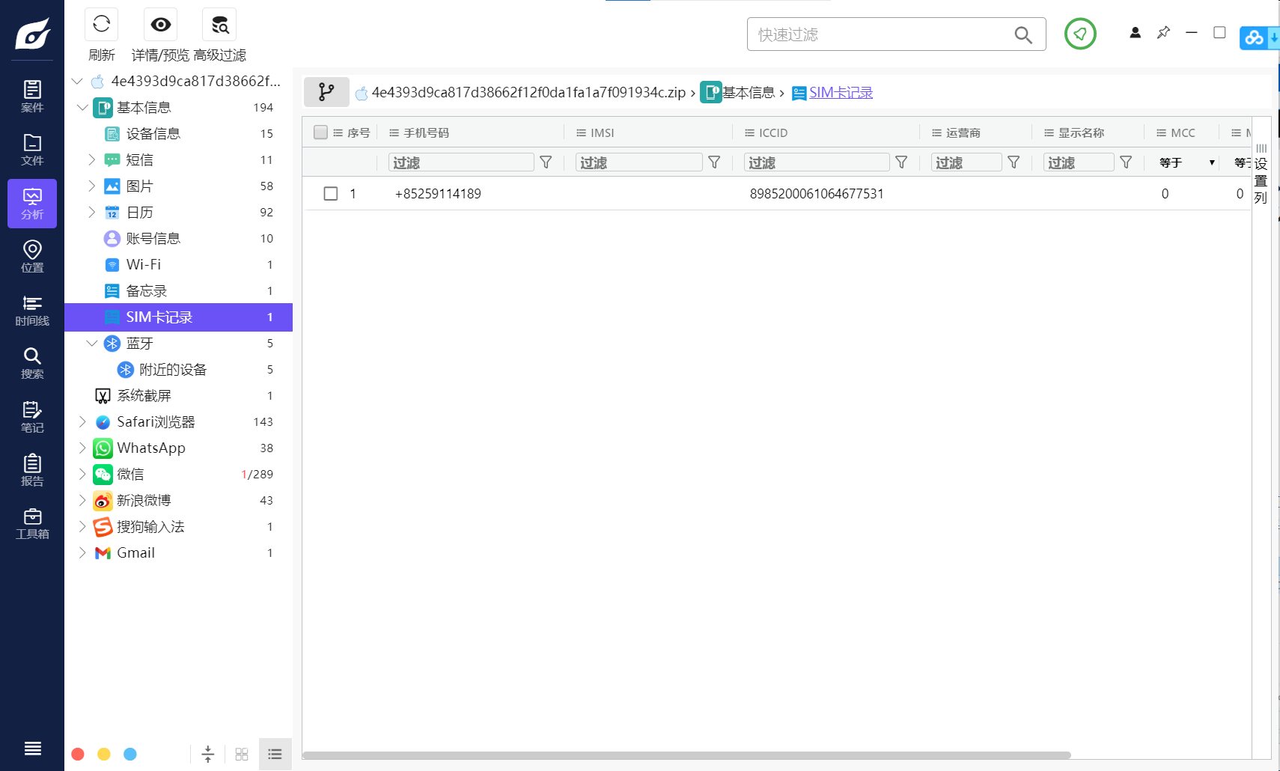Image resolution: width=1280 pixels, height=771 pixels.
Task: Expand the 短信 tree node
Action: 91,159
